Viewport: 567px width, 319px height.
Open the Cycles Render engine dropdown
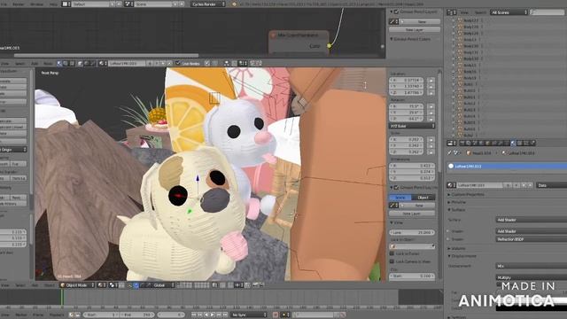tap(207, 4)
